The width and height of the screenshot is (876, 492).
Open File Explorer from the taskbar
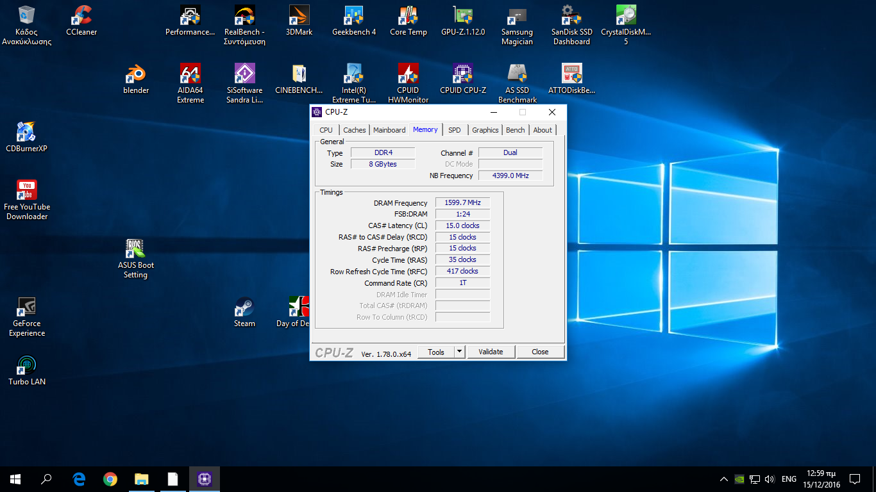tap(141, 479)
